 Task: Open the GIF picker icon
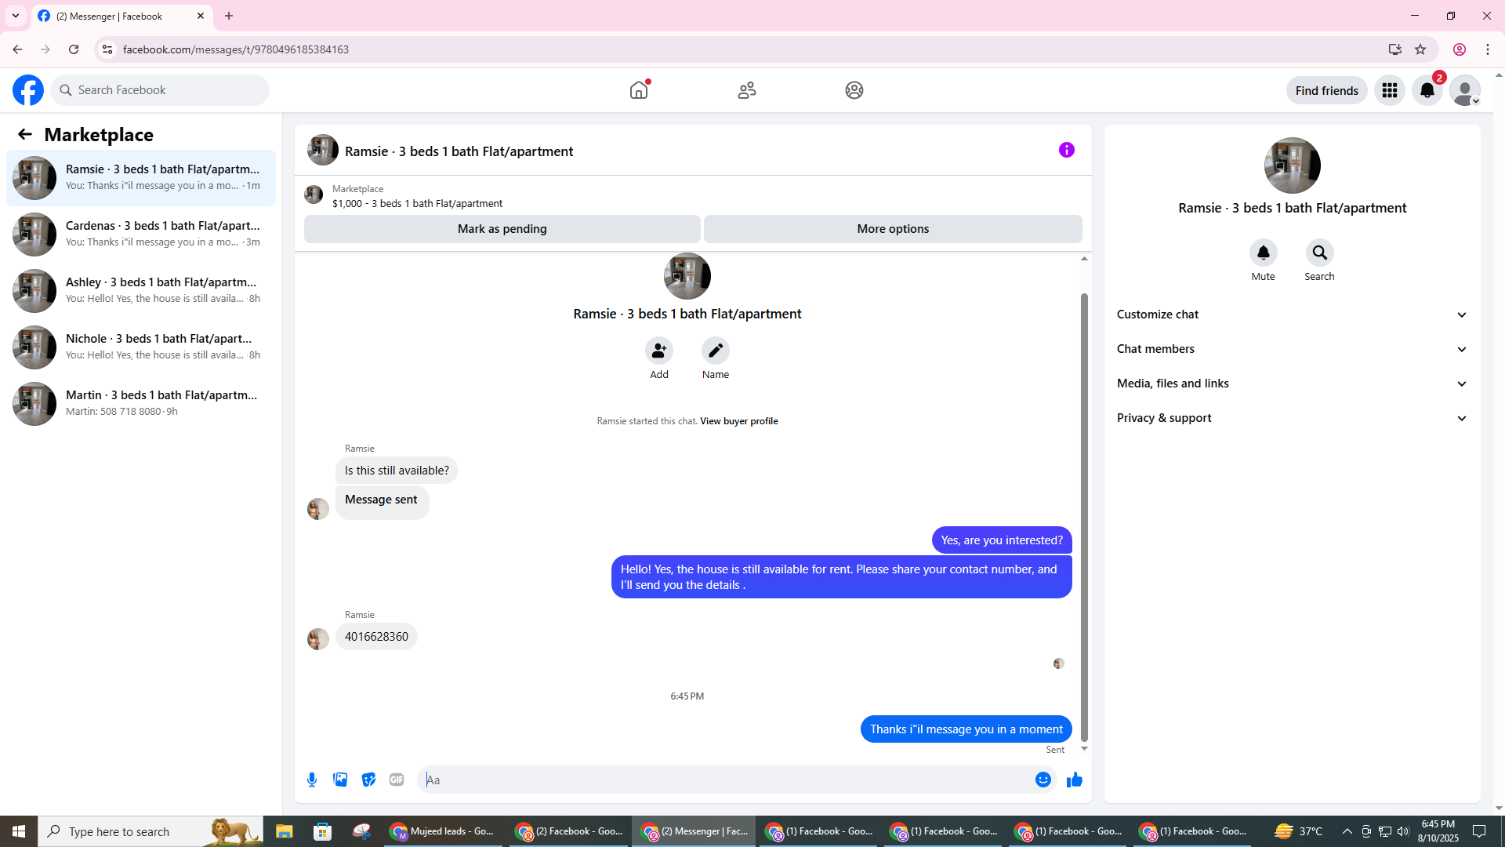397,780
